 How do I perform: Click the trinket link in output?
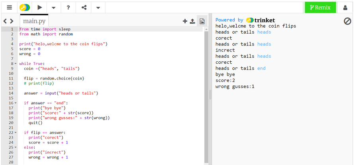pyautogui.click(x=261, y=20)
